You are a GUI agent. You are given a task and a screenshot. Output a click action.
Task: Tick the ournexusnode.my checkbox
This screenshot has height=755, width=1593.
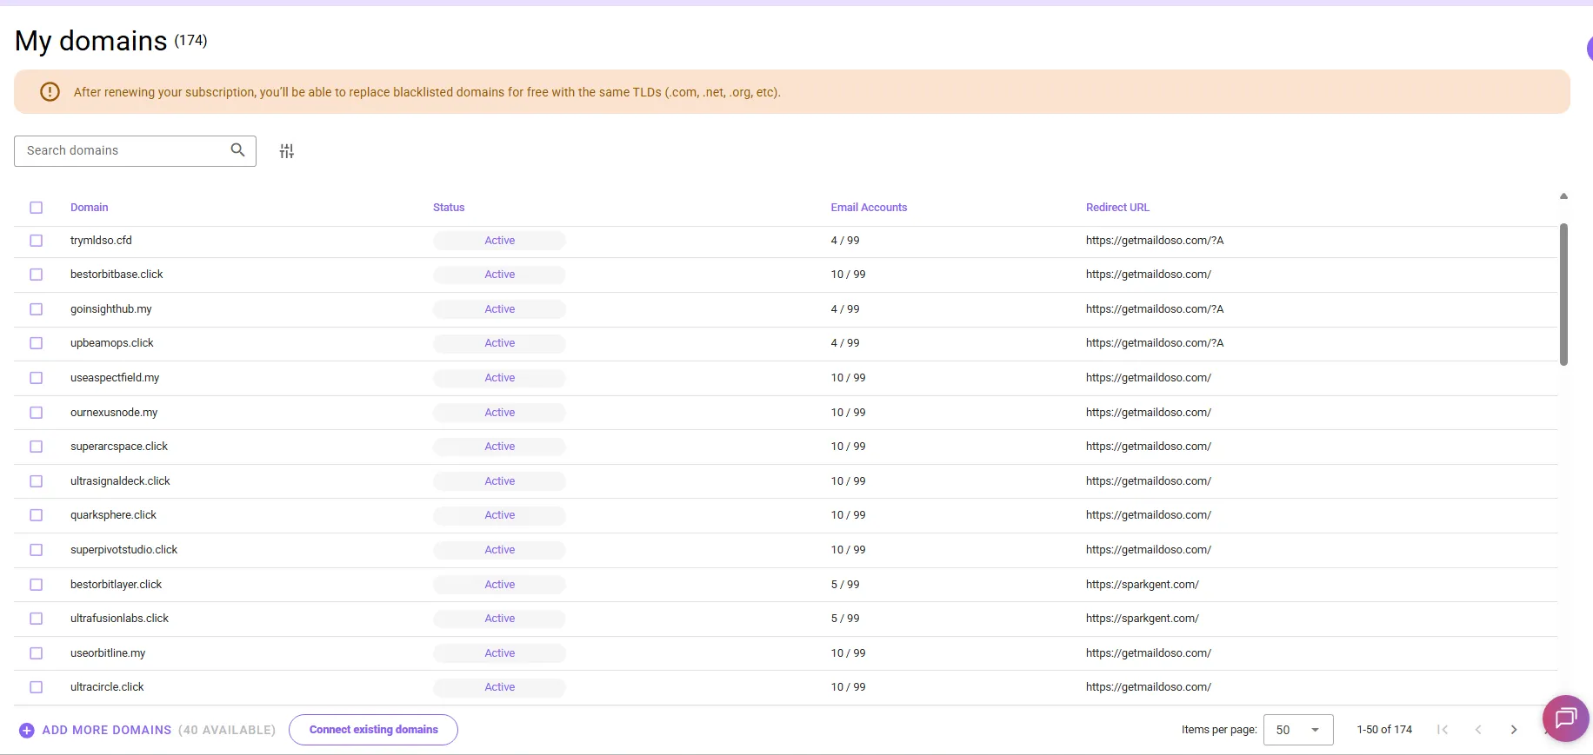pos(36,413)
